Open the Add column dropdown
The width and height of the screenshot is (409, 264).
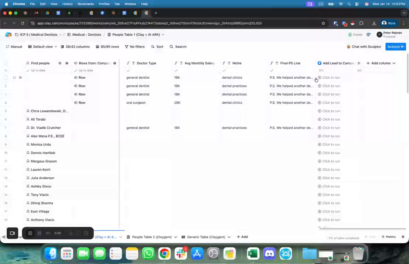click(381, 63)
